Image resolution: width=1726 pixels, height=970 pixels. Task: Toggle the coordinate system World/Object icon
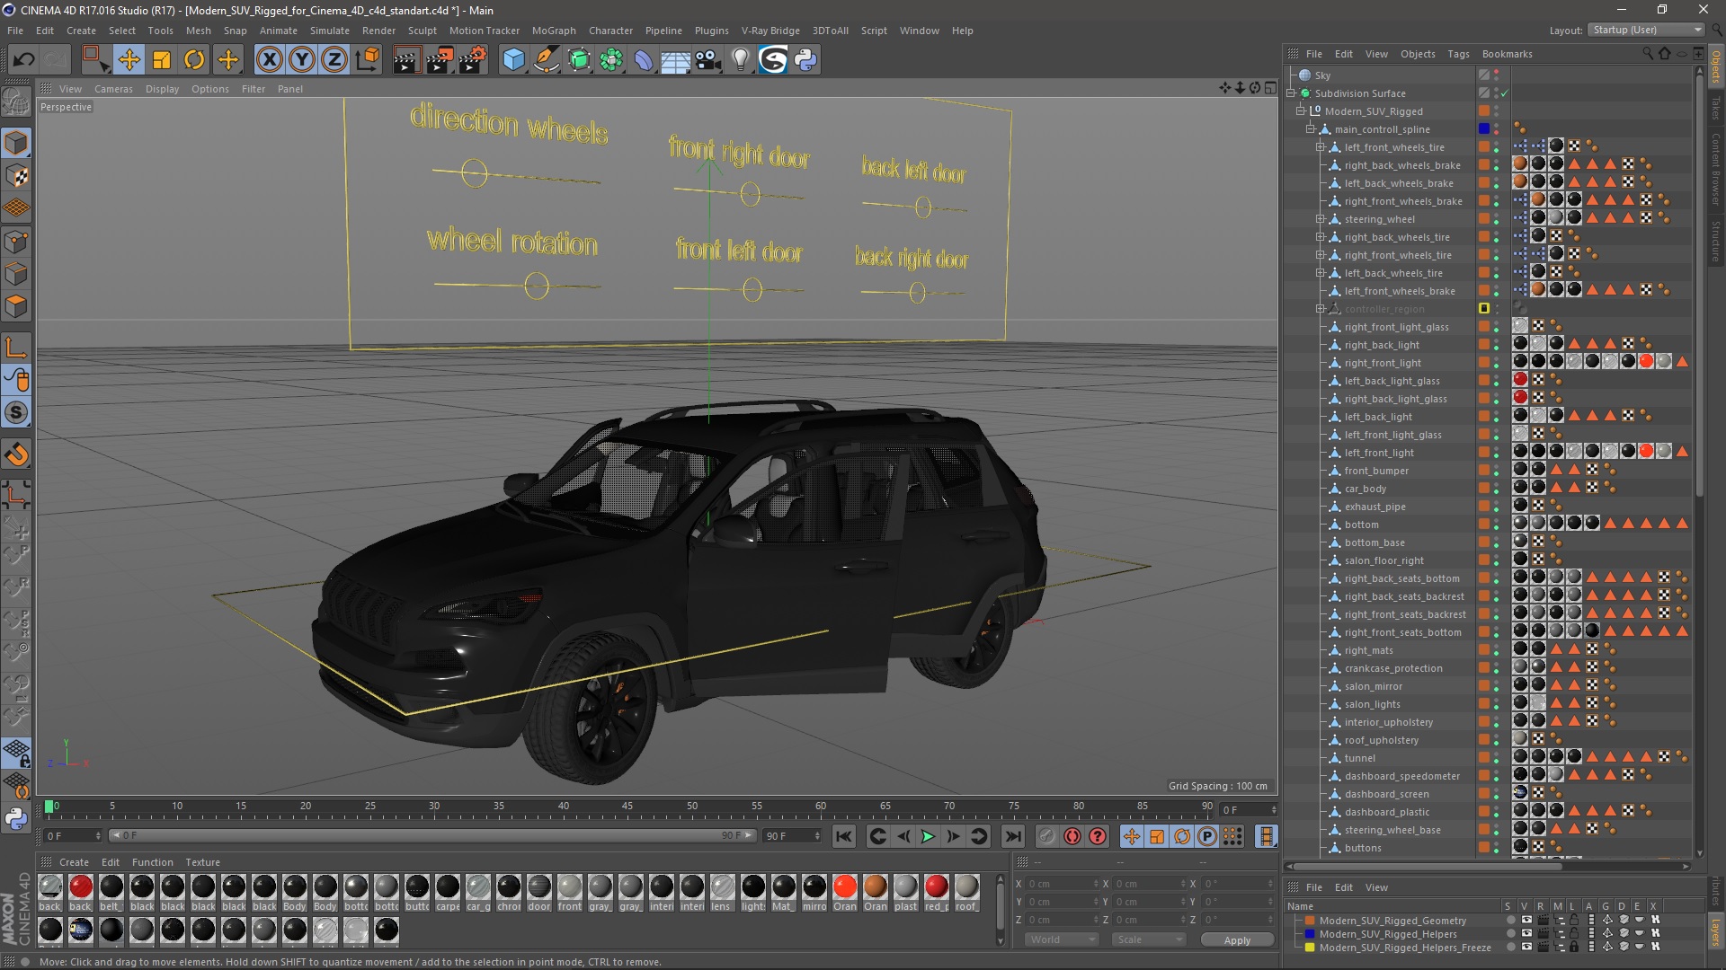point(367,60)
